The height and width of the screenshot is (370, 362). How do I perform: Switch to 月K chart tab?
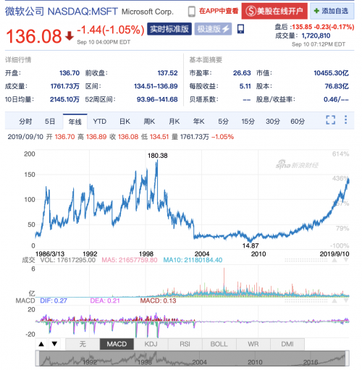174,122
